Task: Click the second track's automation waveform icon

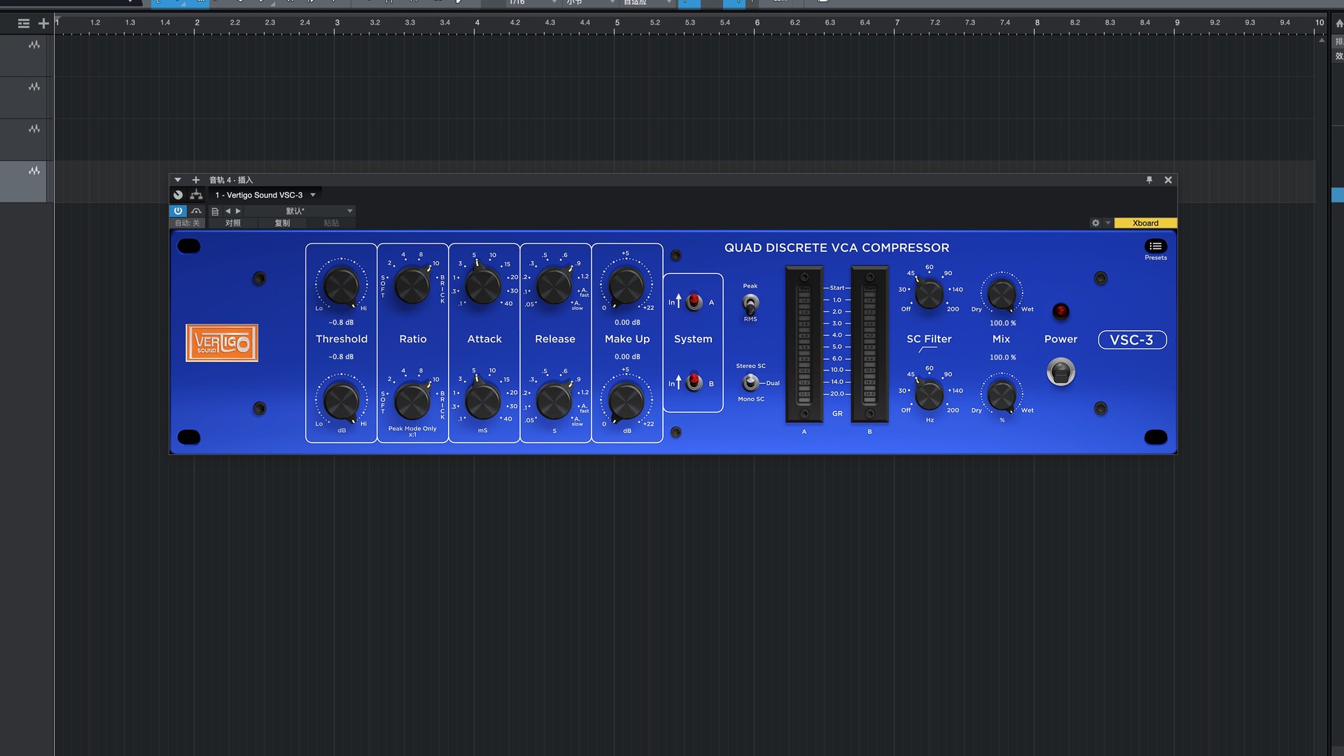Action: pyautogui.click(x=34, y=87)
